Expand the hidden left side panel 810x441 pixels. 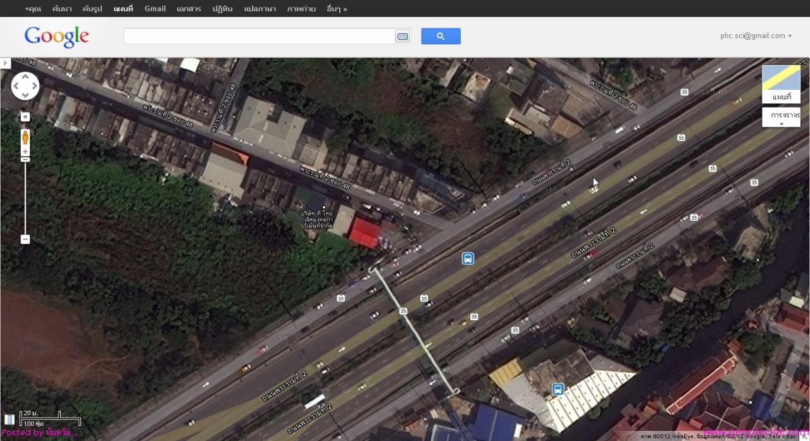[x=5, y=63]
